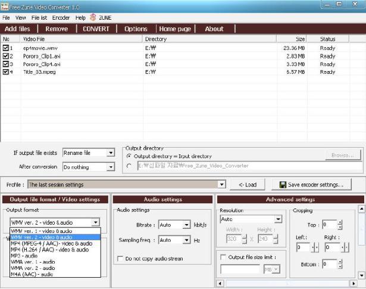Select the 23.36 MB size cell
366x289 pixels.
(x=294, y=48)
